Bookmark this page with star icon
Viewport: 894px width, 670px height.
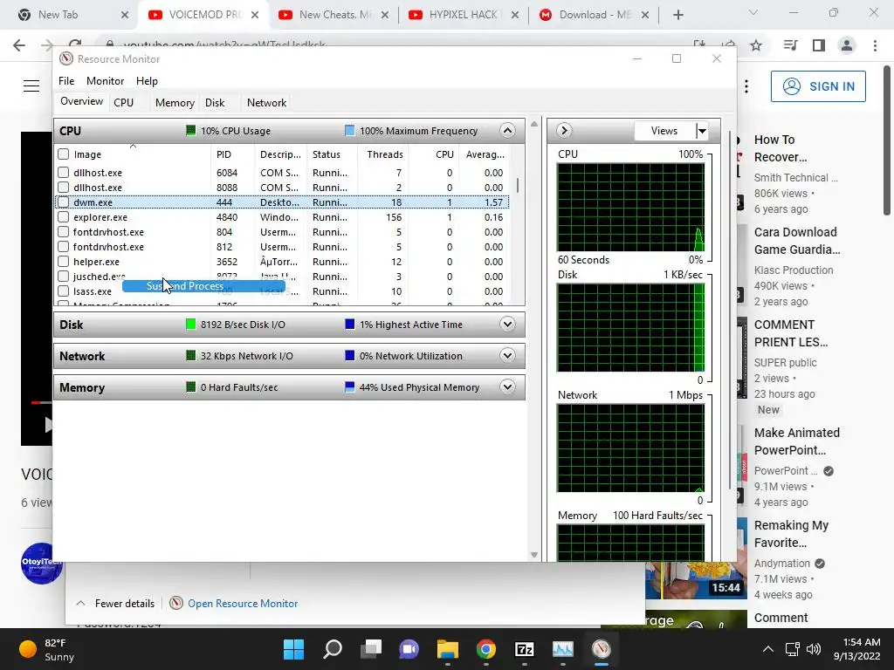point(756,45)
